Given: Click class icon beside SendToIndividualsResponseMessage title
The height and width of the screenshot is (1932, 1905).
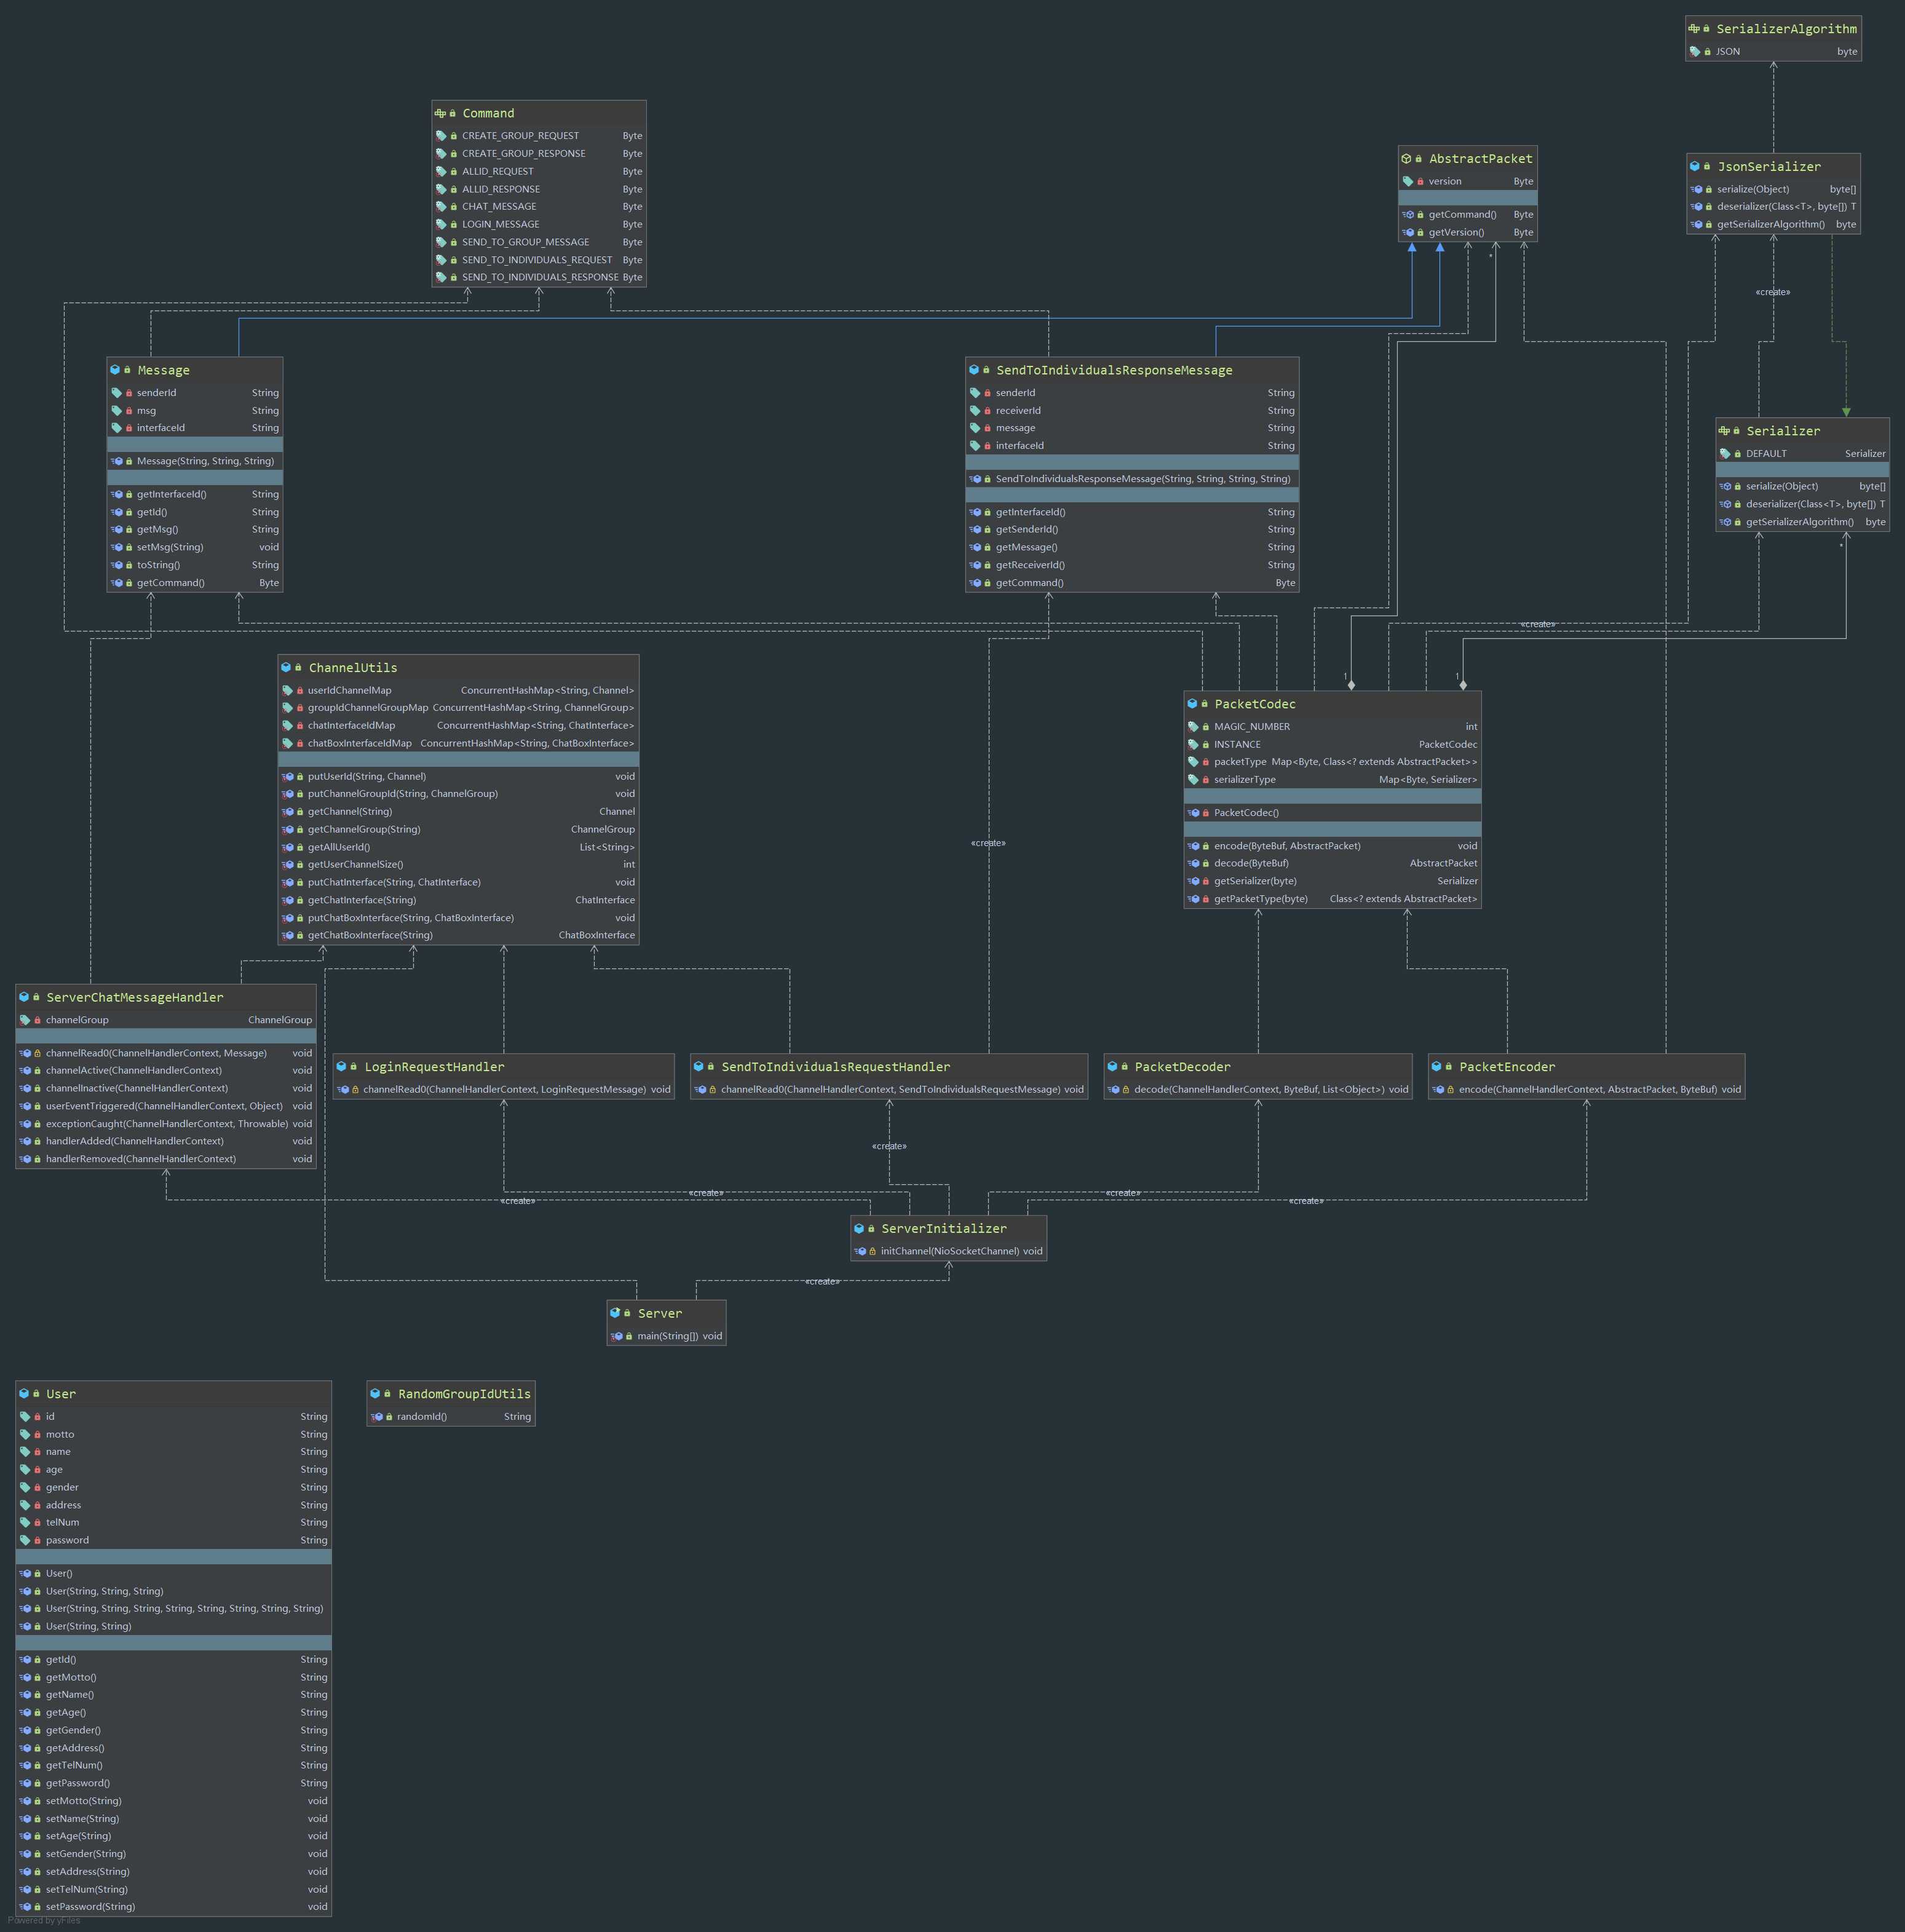Looking at the screenshot, I should [974, 369].
